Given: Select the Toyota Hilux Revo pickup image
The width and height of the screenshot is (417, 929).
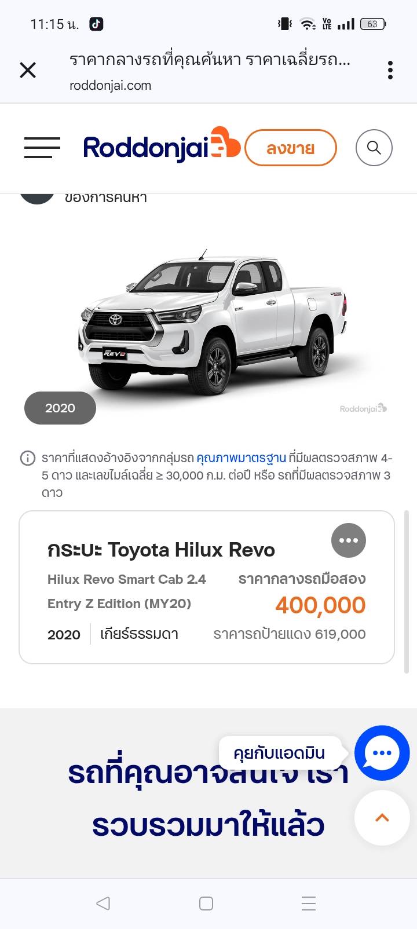Looking at the screenshot, I should coord(214,321).
